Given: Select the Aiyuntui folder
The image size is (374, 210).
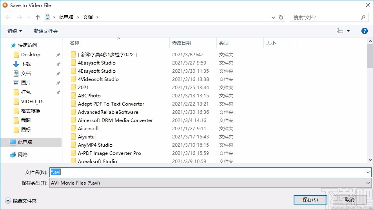Looking at the screenshot, I should pos(87,137).
